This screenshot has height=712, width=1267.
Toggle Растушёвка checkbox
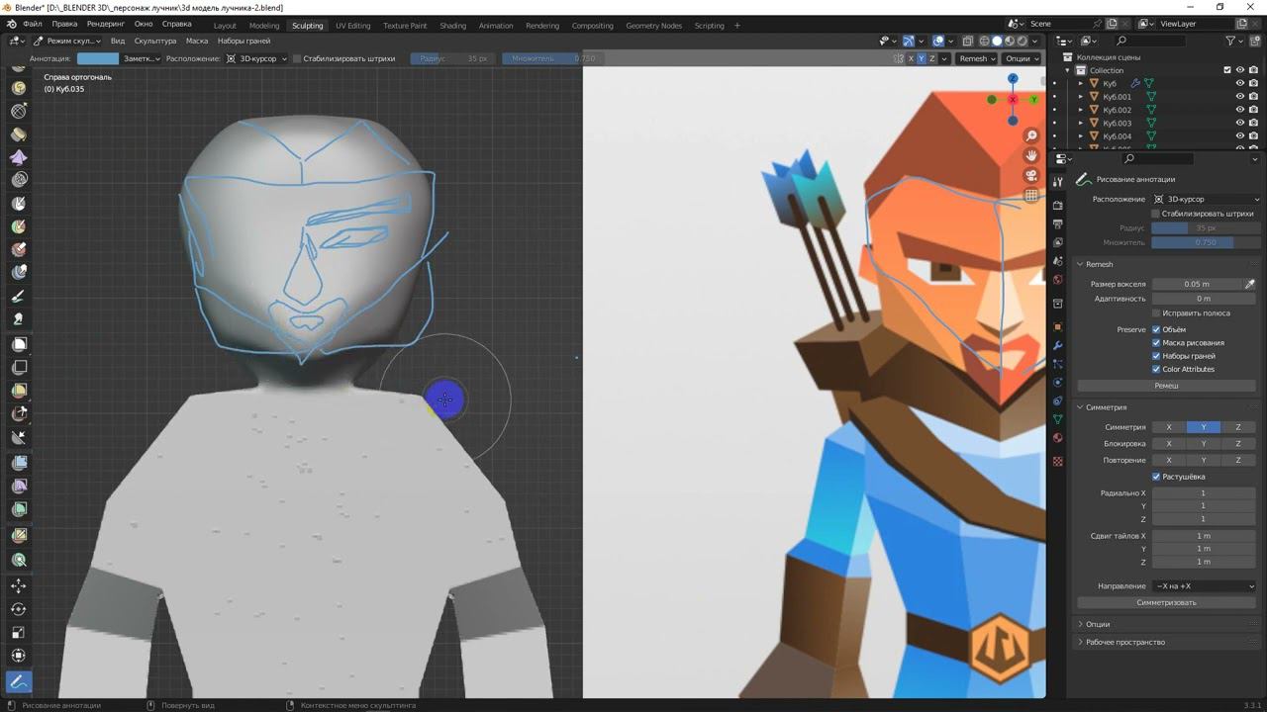pos(1156,477)
